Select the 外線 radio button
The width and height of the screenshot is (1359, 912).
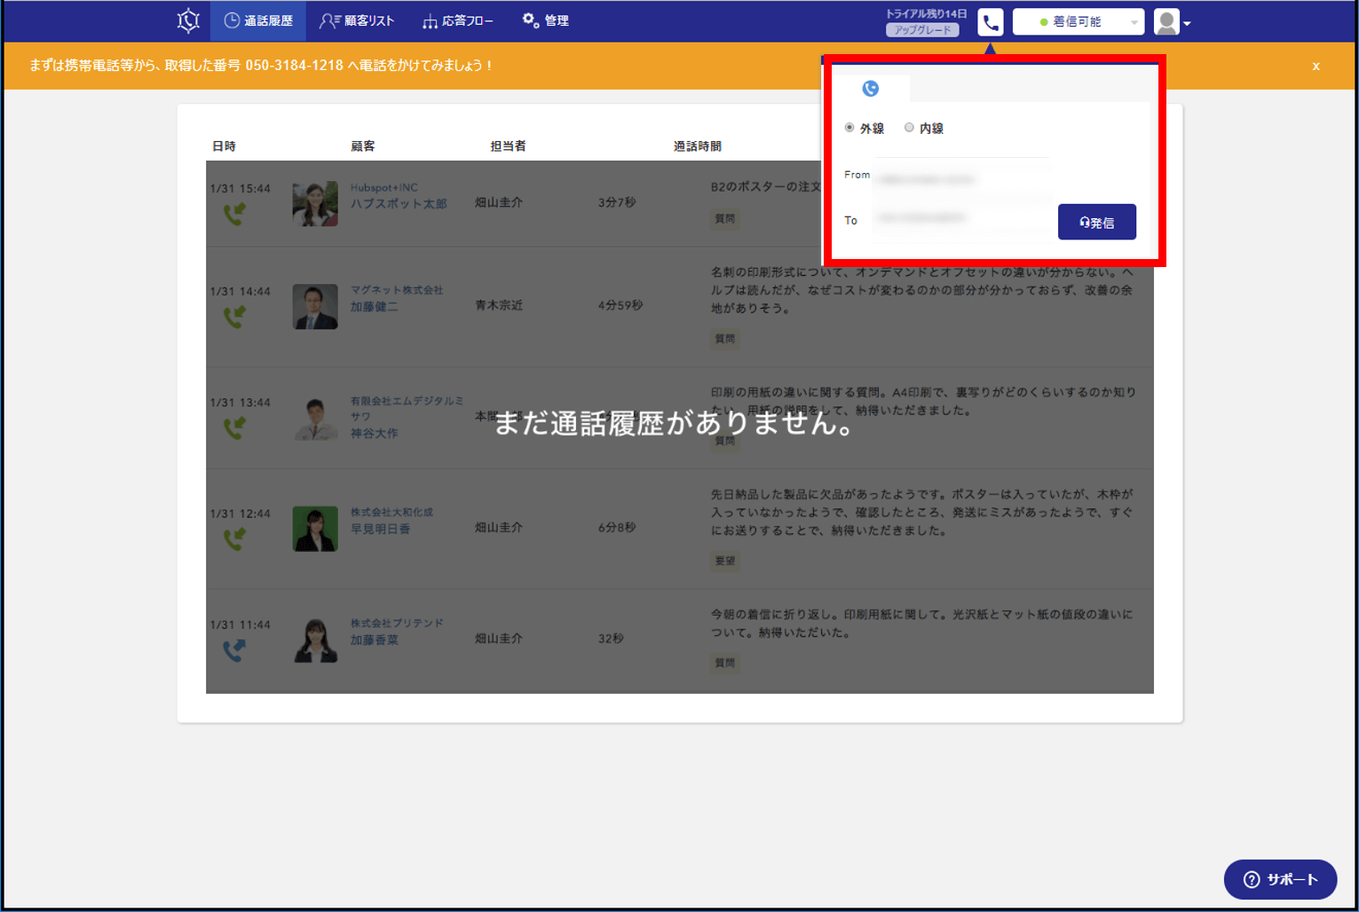[x=849, y=128]
